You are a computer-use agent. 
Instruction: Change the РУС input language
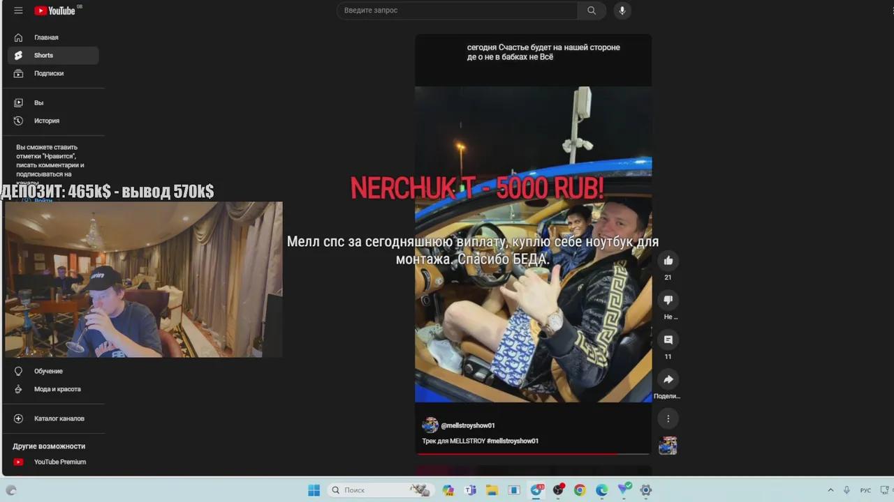click(x=865, y=490)
